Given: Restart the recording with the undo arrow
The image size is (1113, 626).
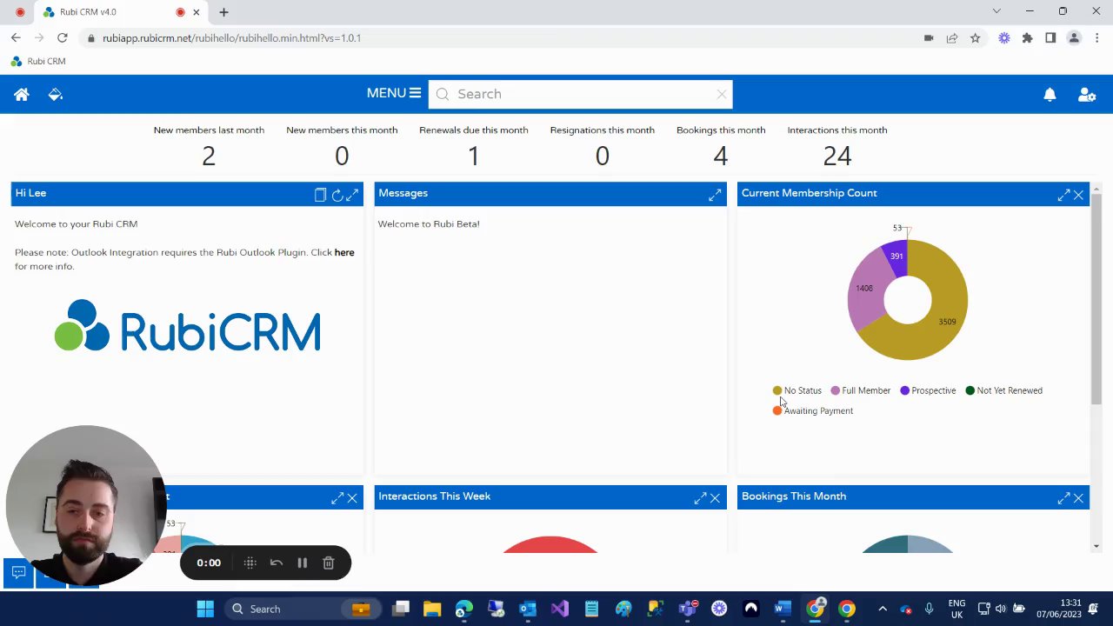Looking at the screenshot, I should (x=277, y=563).
